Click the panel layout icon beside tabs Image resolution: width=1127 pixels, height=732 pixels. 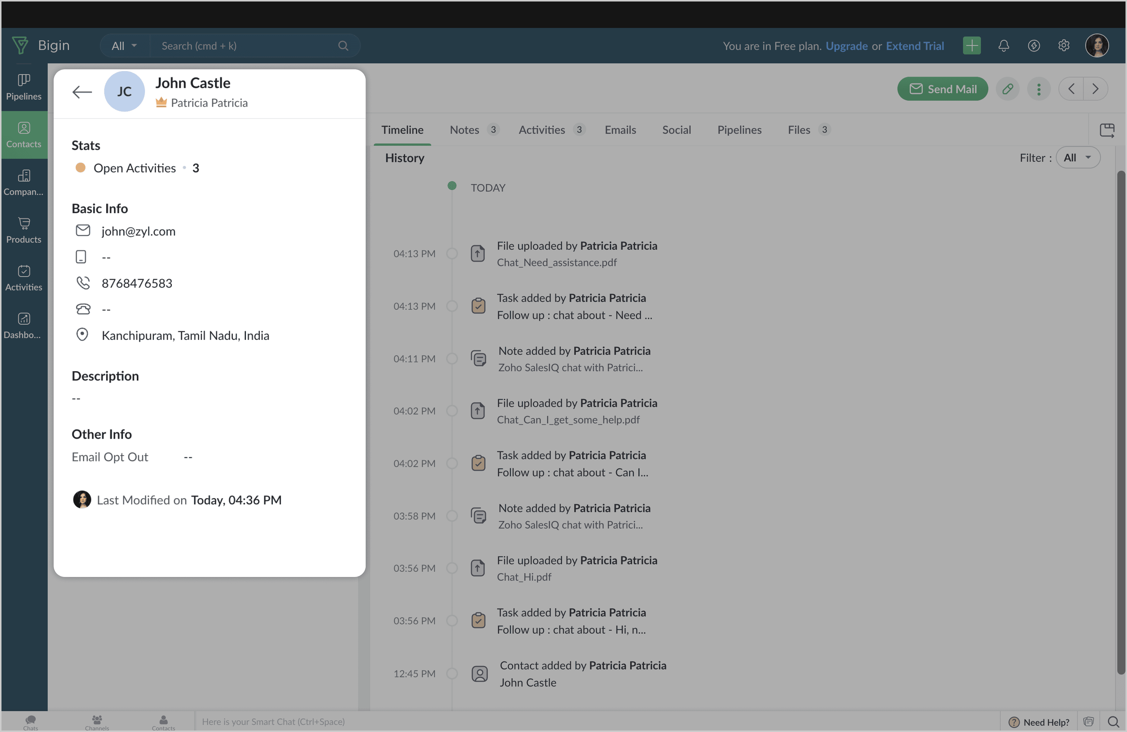[1107, 130]
